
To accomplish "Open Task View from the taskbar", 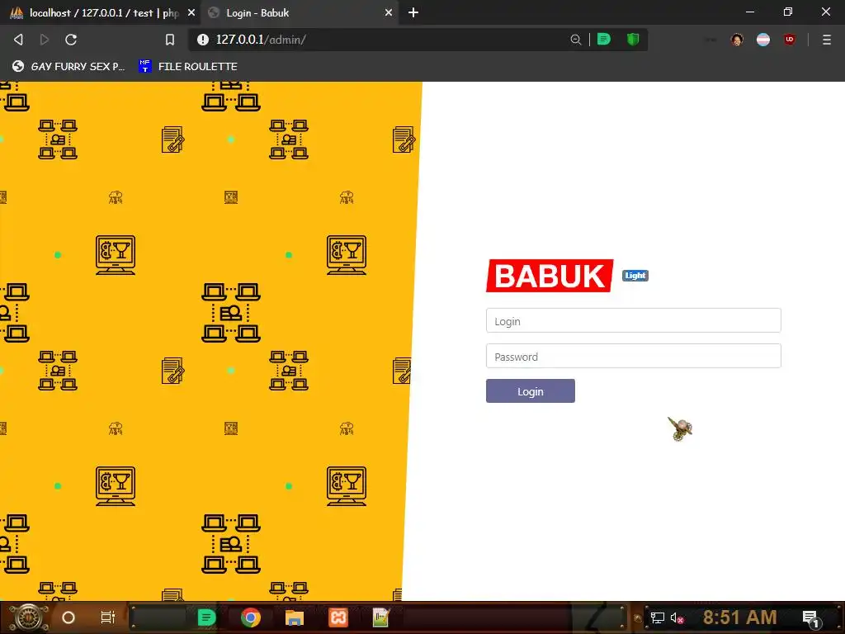I will 108,617.
